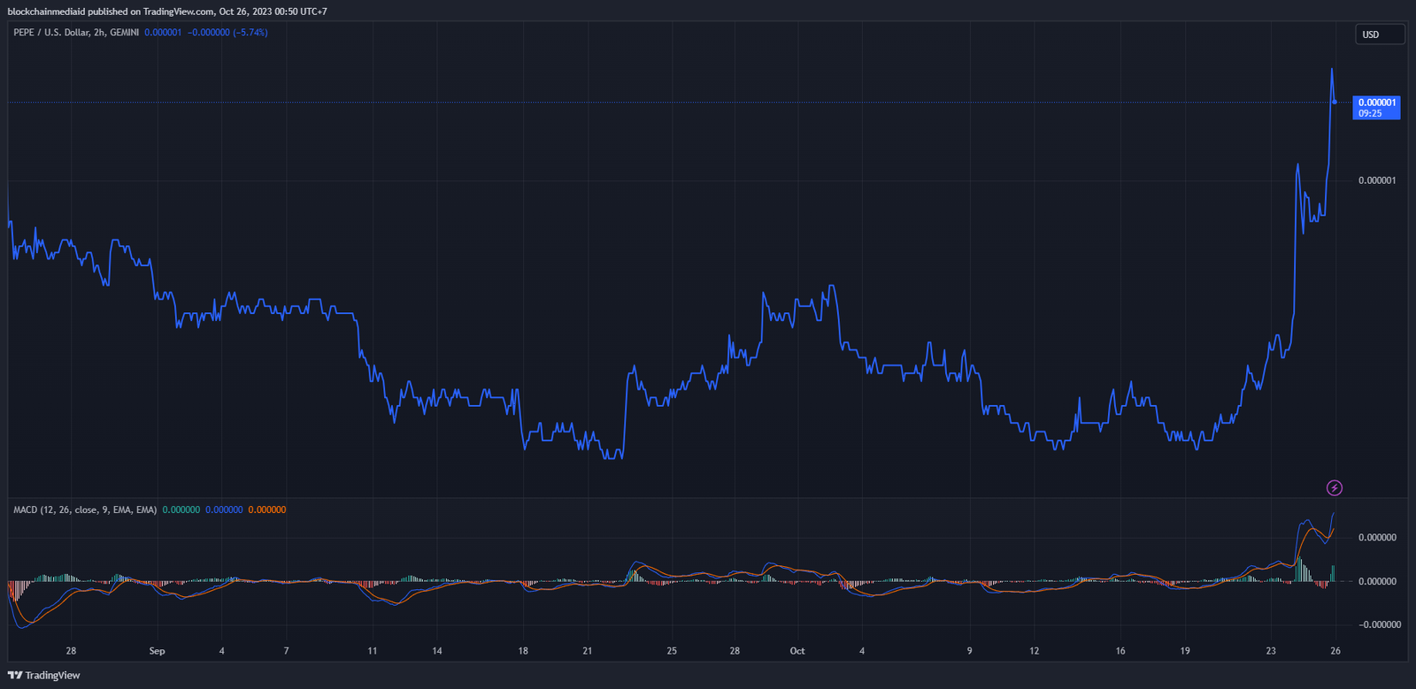
Task: Click the 4 date label in October
Action: tap(862, 651)
